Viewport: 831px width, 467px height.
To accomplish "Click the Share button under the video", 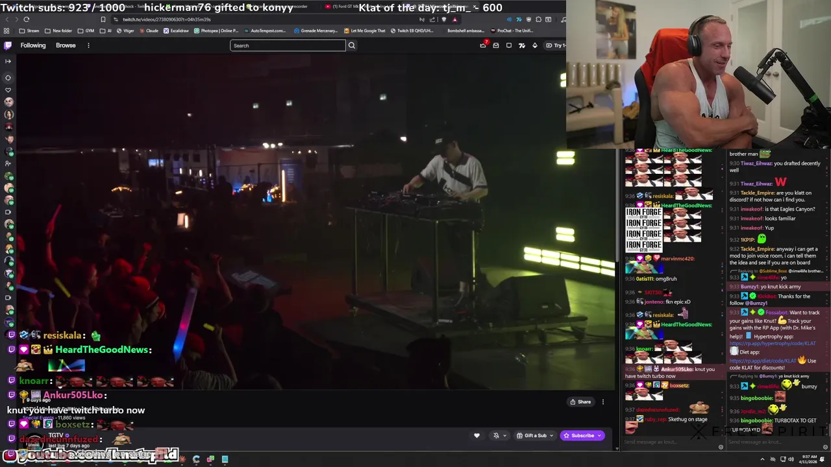I will [580, 402].
